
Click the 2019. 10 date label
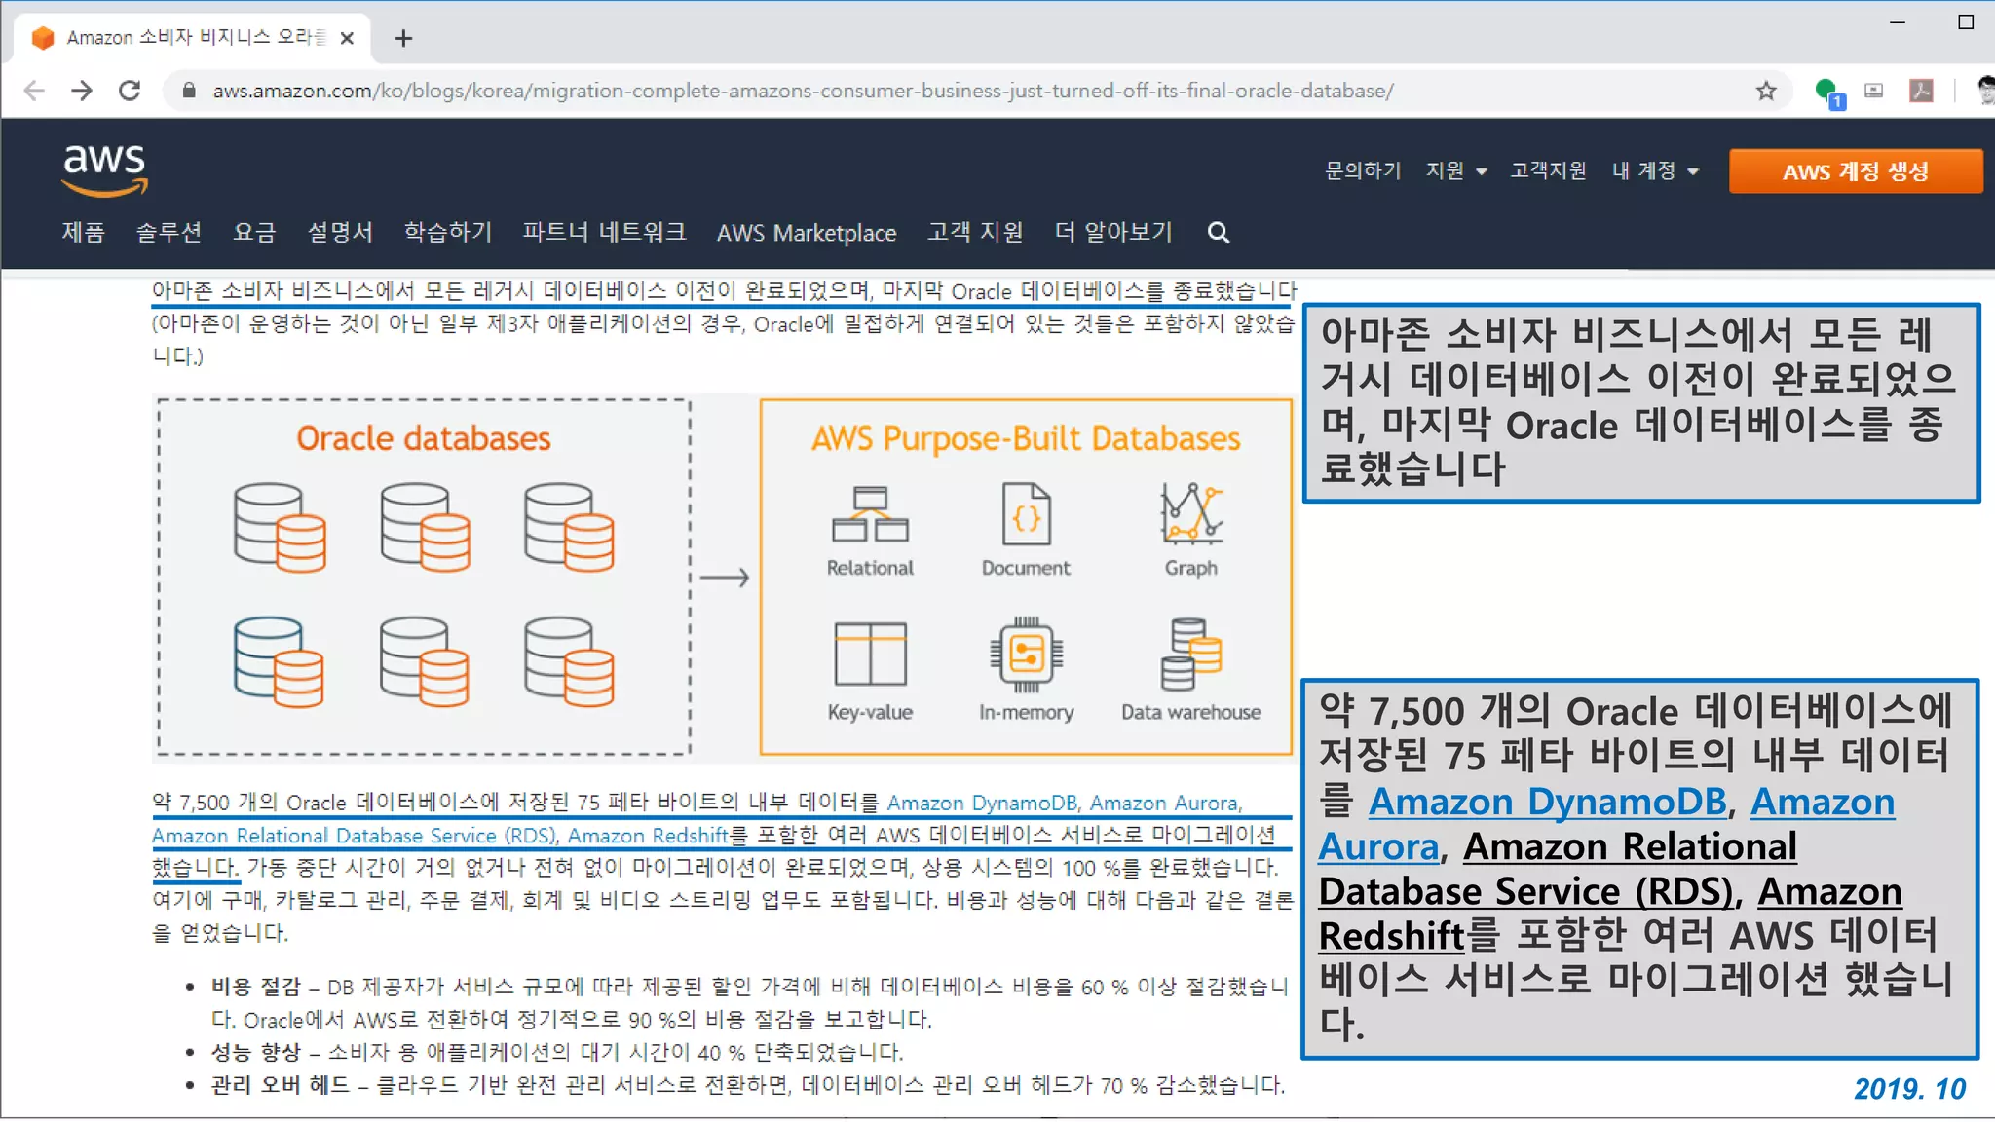click(x=1909, y=1088)
